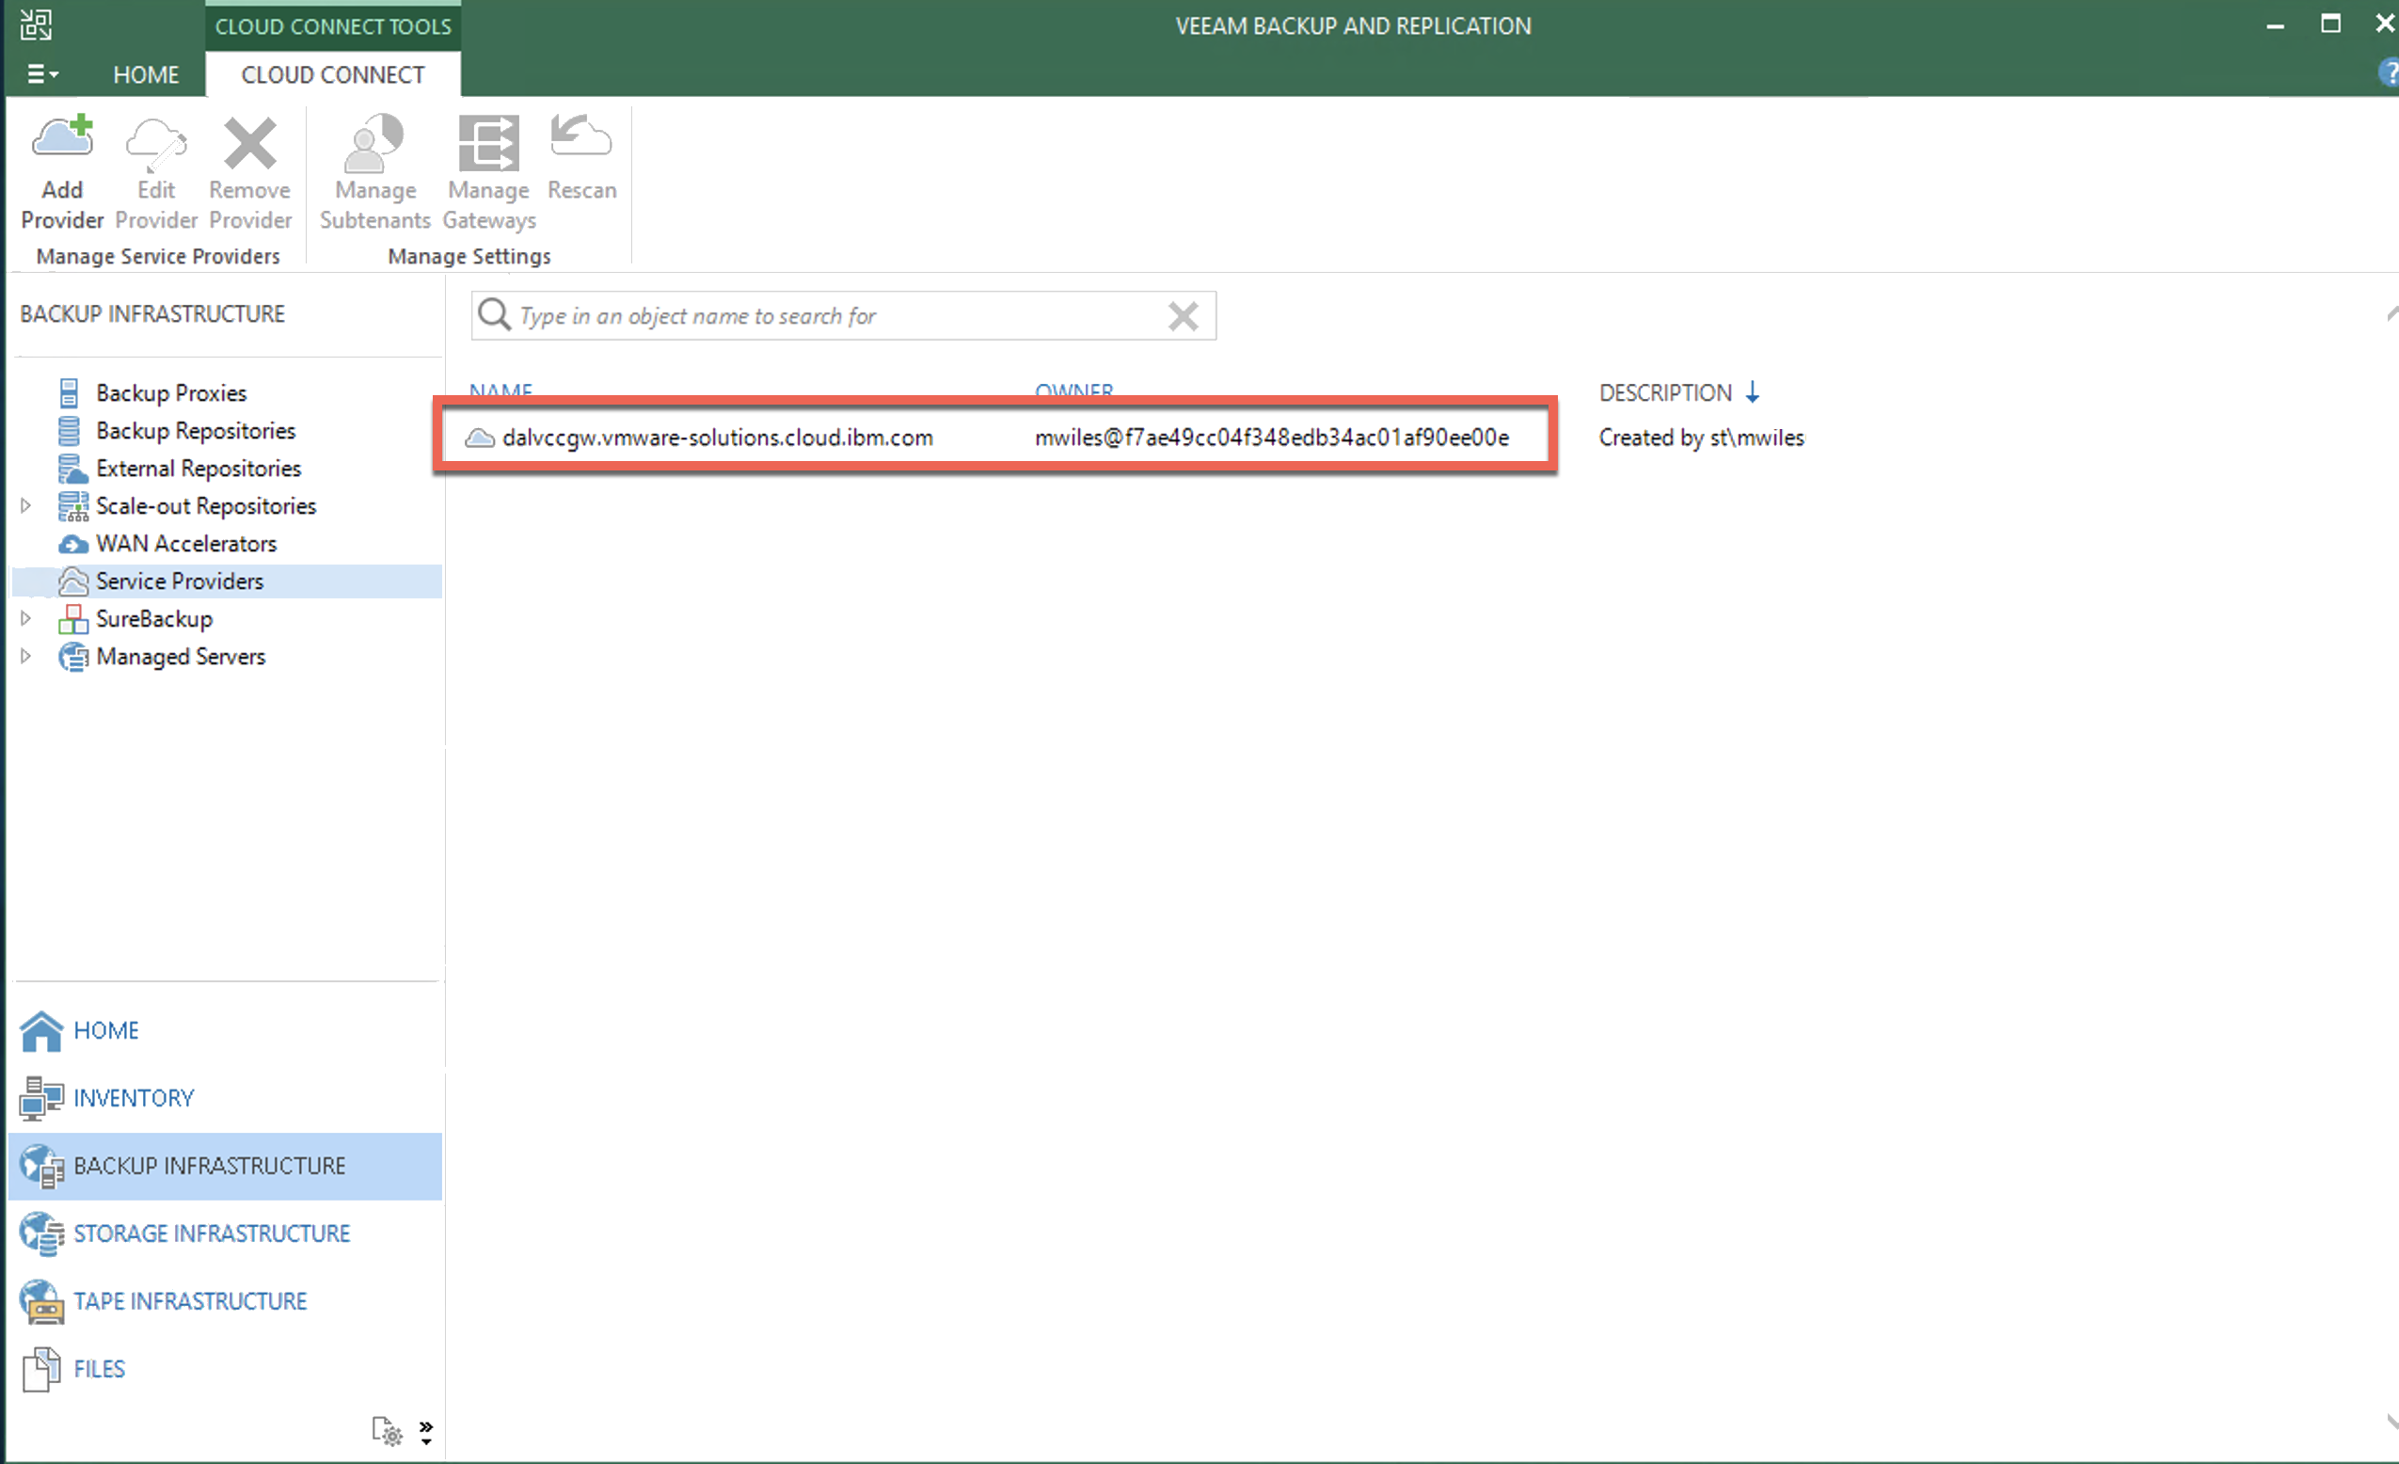This screenshot has width=2399, height=1464.
Task: Sort by the DESCRIPTION column header
Action: click(x=1665, y=393)
